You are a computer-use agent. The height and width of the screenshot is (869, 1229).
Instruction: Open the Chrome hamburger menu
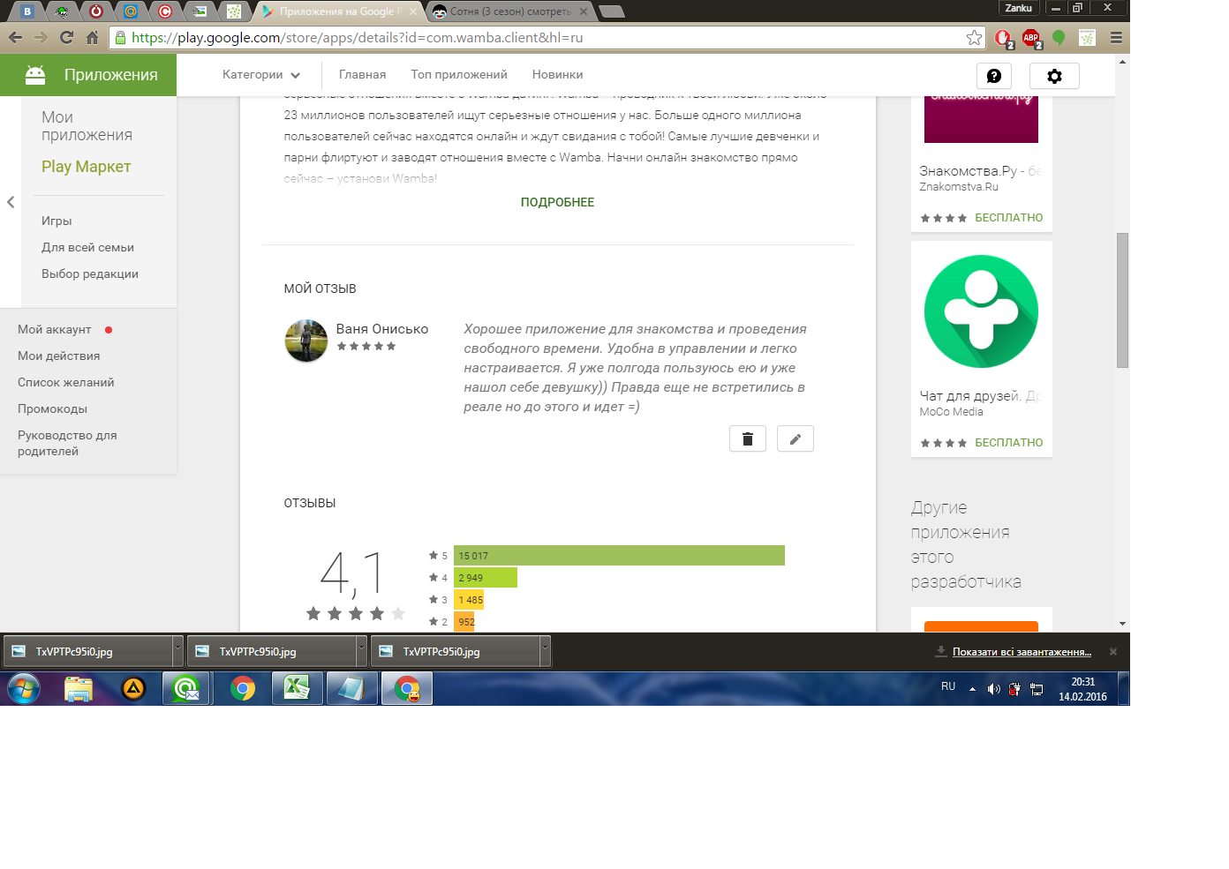(1116, 37)
